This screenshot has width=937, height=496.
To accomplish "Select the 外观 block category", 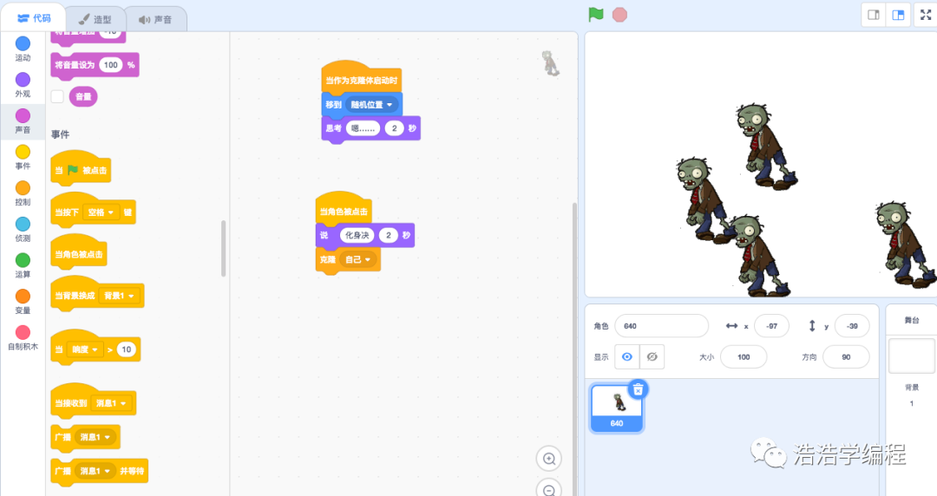I will point(23,86).
